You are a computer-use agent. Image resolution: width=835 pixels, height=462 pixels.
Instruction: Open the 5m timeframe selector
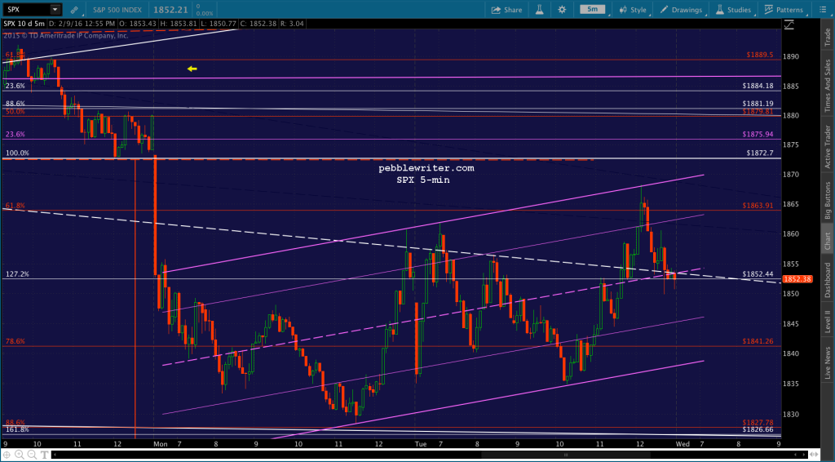pos(592,10)
